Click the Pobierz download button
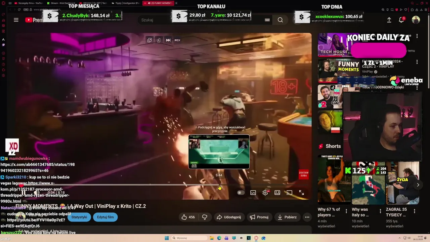The image size is (430, 242). point(287,217)
